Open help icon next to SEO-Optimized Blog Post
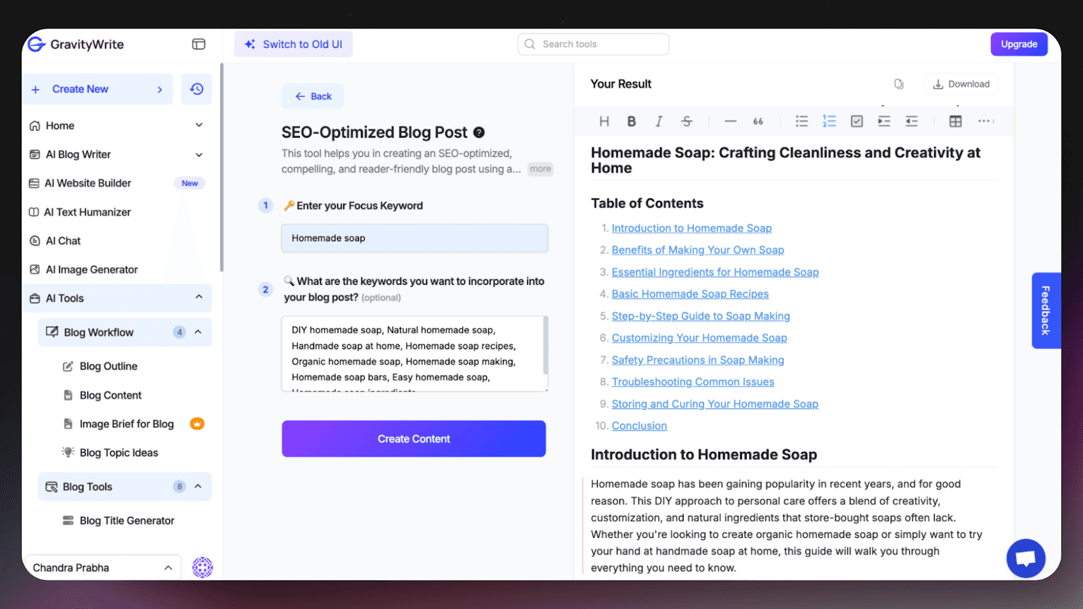Screen dimensions: 1083x609 (479, 133)
